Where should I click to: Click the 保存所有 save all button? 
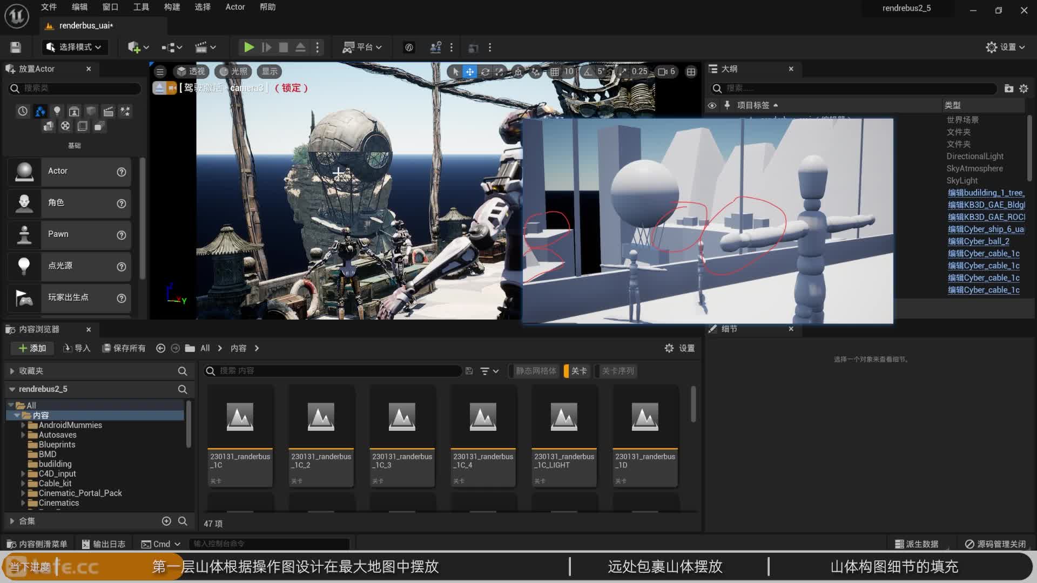pos(124,348)
